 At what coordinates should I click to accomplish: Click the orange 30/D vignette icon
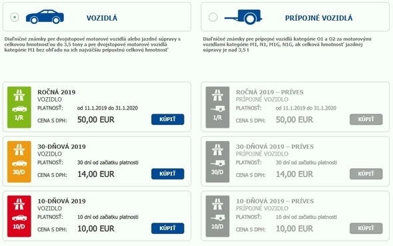point(19,162)
